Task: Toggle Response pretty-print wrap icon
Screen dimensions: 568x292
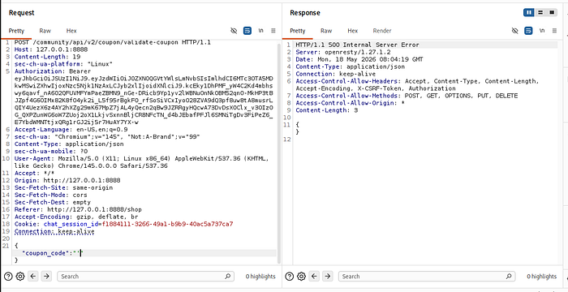Action: coord(528,31)
